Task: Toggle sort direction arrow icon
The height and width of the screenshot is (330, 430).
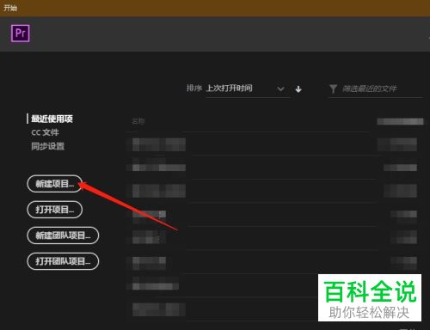Action: coord(298,89)
